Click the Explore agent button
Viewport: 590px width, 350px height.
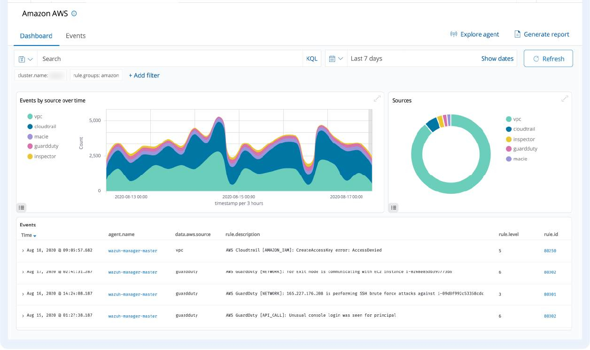(x=474, y=34)
